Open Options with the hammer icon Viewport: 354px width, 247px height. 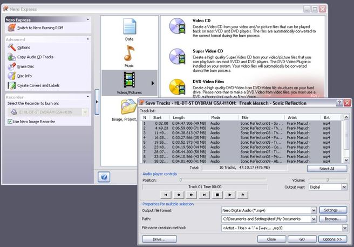11,48
